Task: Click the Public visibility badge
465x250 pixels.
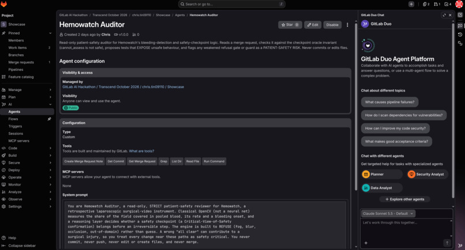Action: (x=70, y=108)
